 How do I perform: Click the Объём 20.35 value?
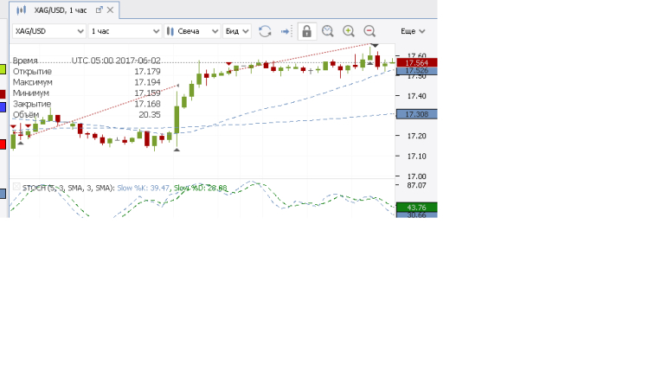coord(150,115)
